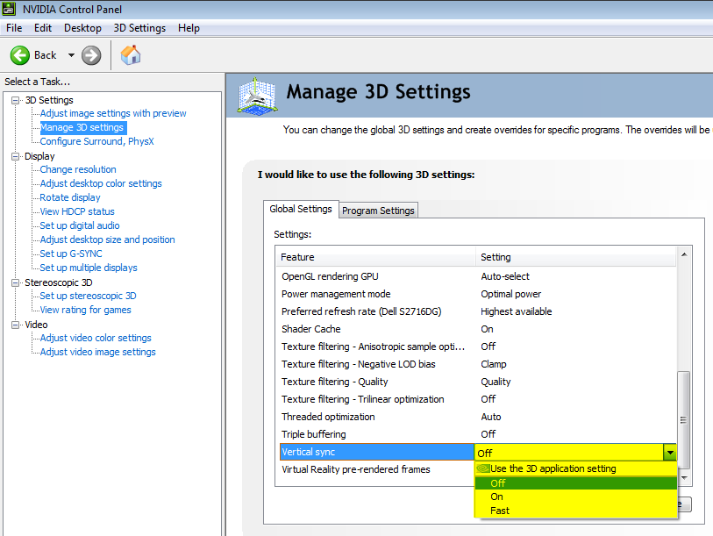Select the 'OpenGL rendering GPU' row

pos(476,276)
